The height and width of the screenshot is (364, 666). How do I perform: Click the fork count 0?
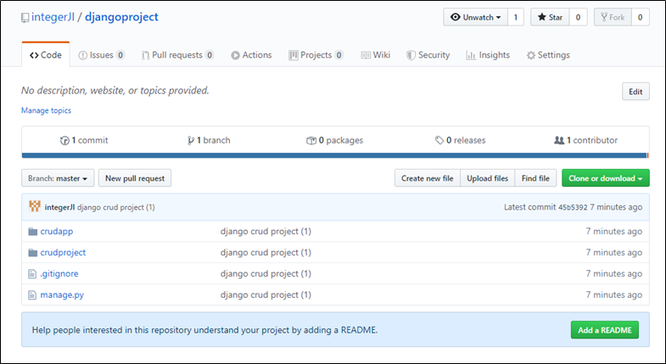point(640,17)
